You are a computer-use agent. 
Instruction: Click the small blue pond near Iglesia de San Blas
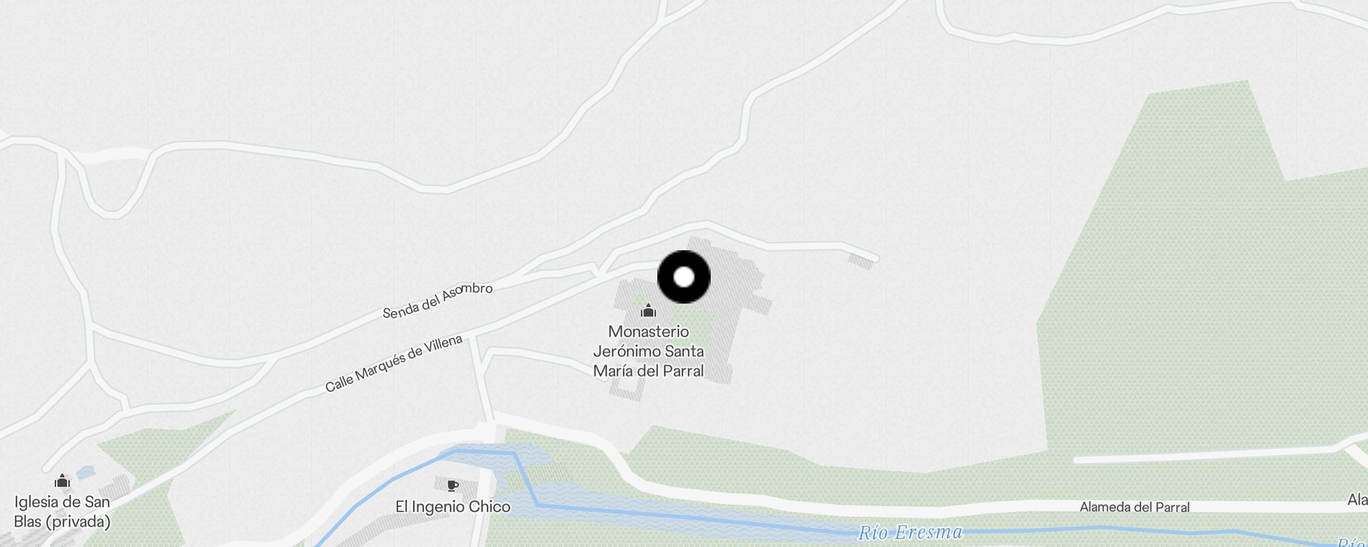[85, 472]
